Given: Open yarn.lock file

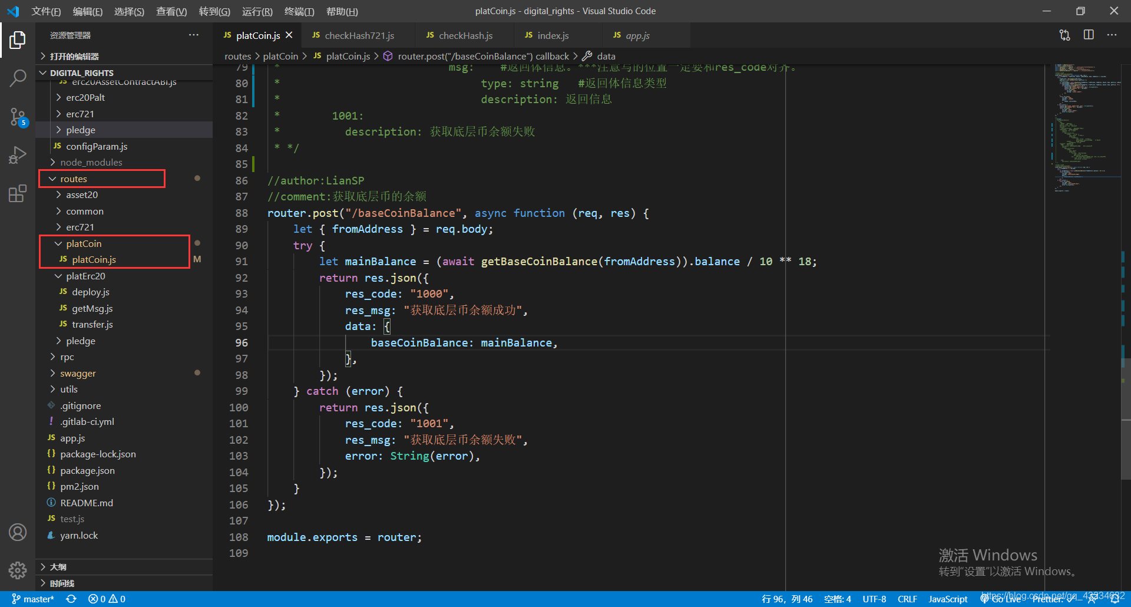Looking at the screenshot, I should click(124, 535).
